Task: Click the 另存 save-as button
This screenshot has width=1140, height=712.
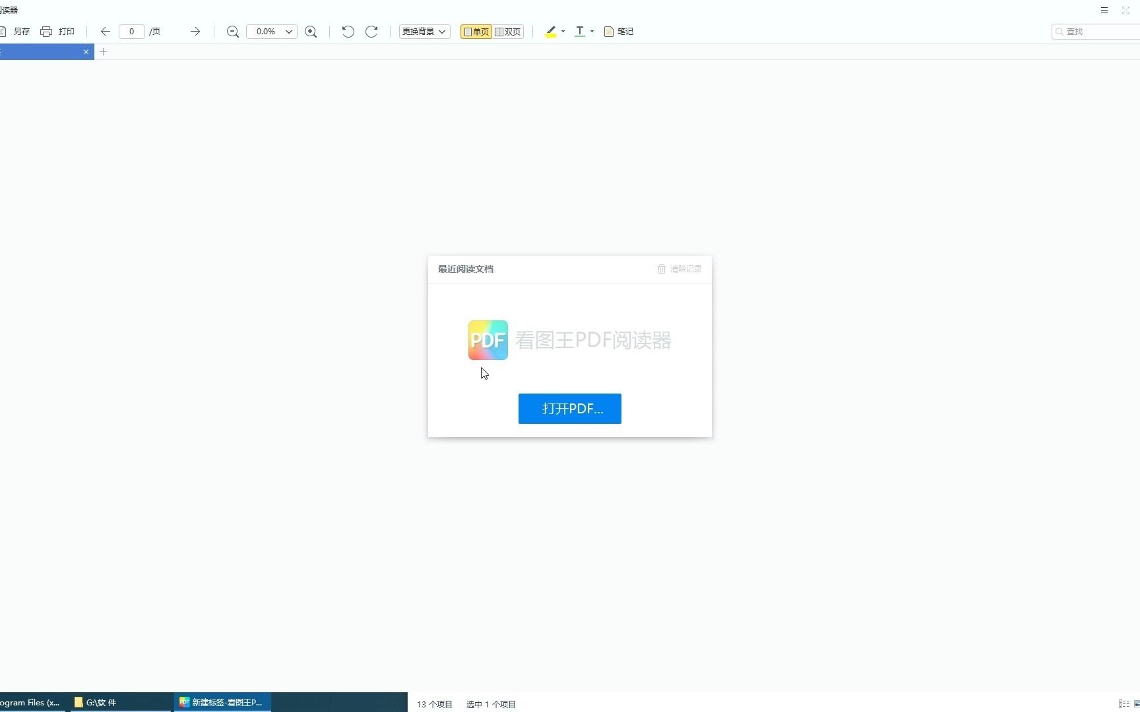Action: click(x=15, y=32)
